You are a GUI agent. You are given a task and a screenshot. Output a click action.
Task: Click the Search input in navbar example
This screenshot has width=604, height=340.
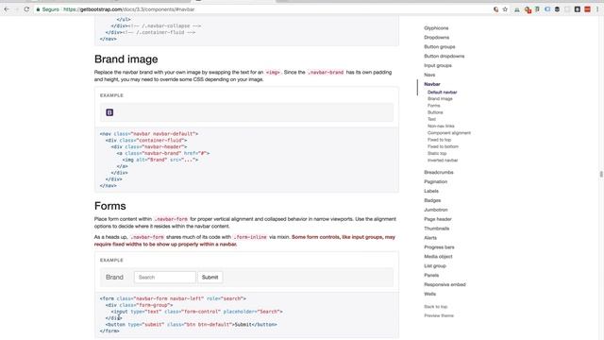point(164,277)
